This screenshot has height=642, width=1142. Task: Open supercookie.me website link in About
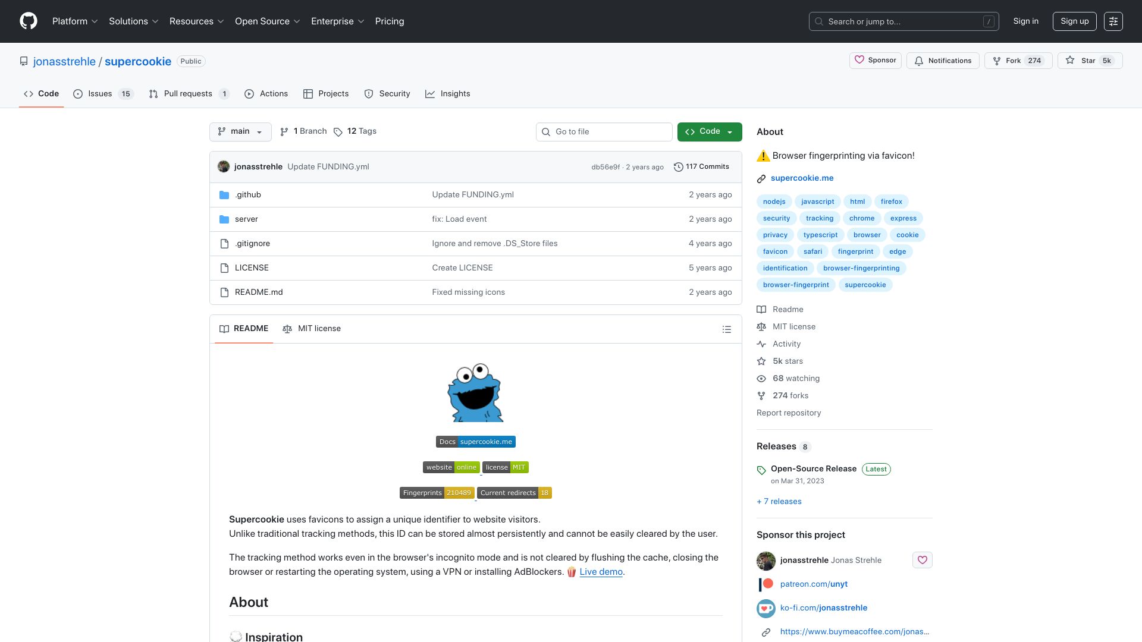pos(802,178)
